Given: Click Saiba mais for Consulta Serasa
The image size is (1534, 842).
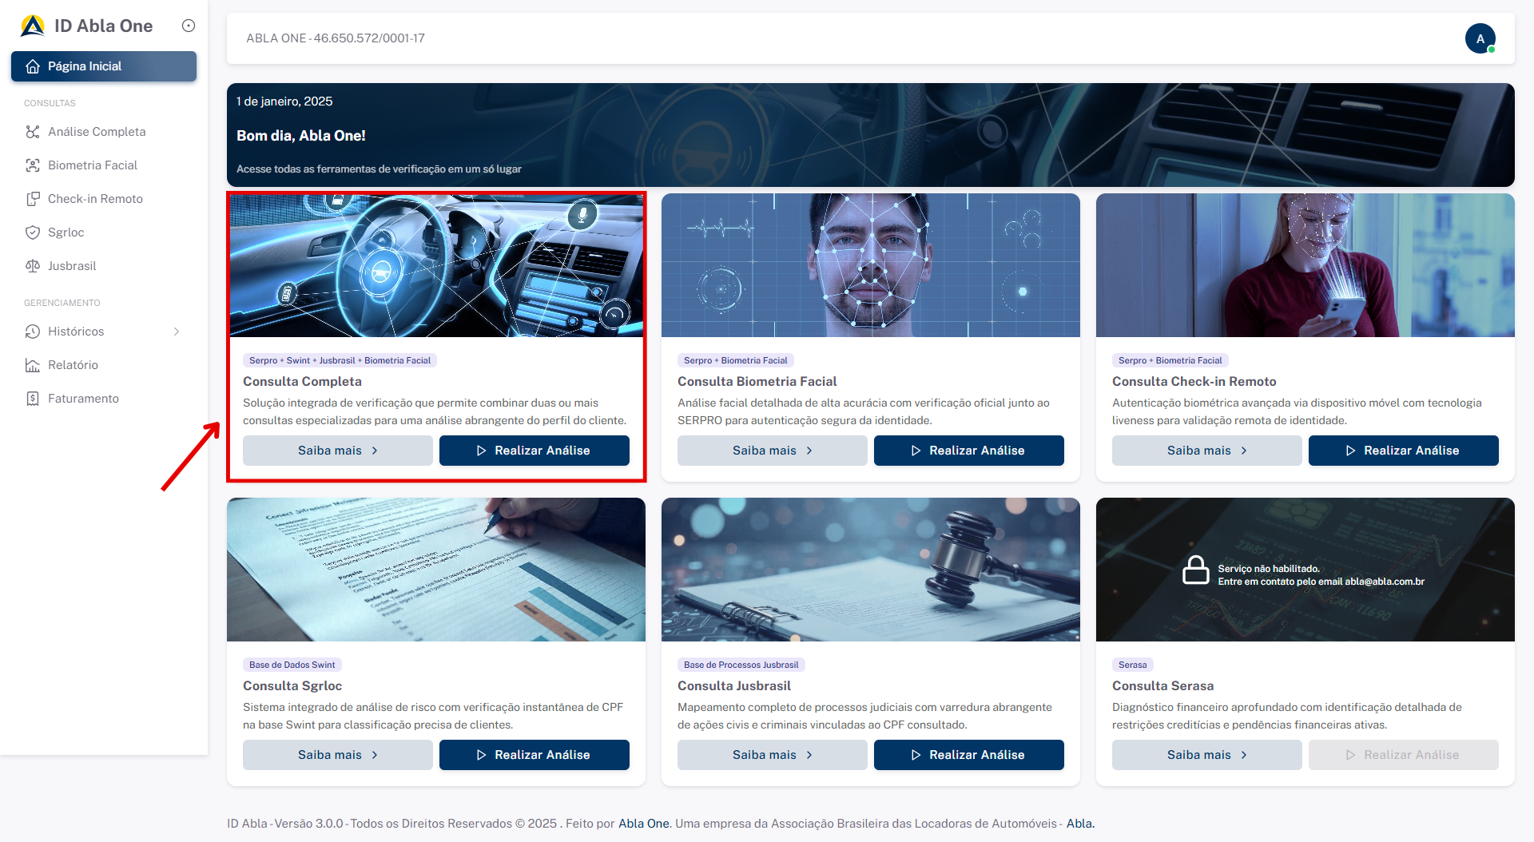Looking at the screenshot, I should [1206, 755].
